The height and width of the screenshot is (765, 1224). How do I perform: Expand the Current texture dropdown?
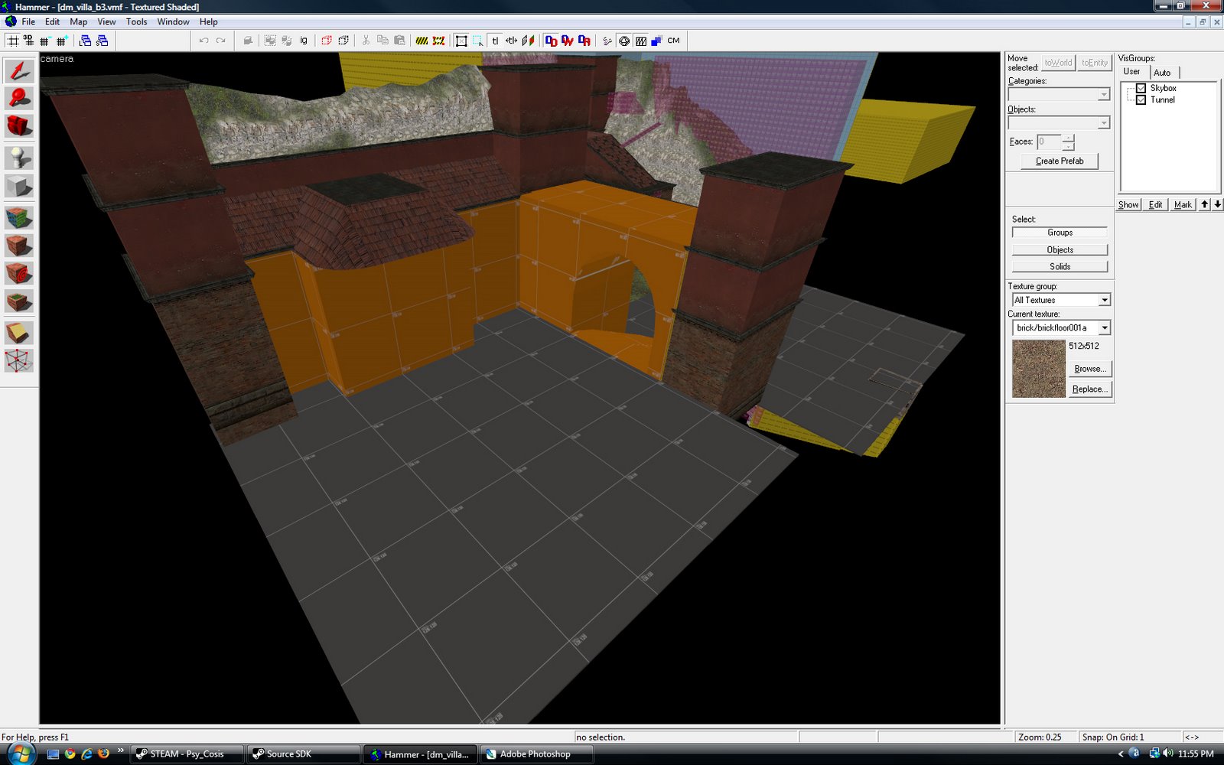pyautogui.click(x=1104, y=327)
